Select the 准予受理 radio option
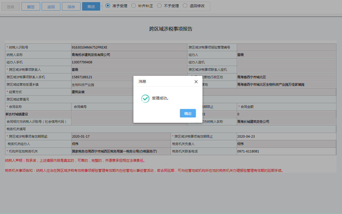The width and height of the screenshot is (342, 214). point(108,6)
